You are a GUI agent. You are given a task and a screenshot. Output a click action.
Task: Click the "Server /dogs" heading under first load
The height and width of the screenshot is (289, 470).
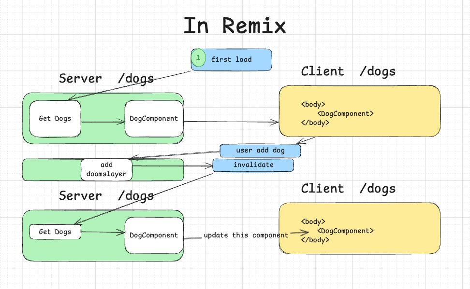(106, 79)
